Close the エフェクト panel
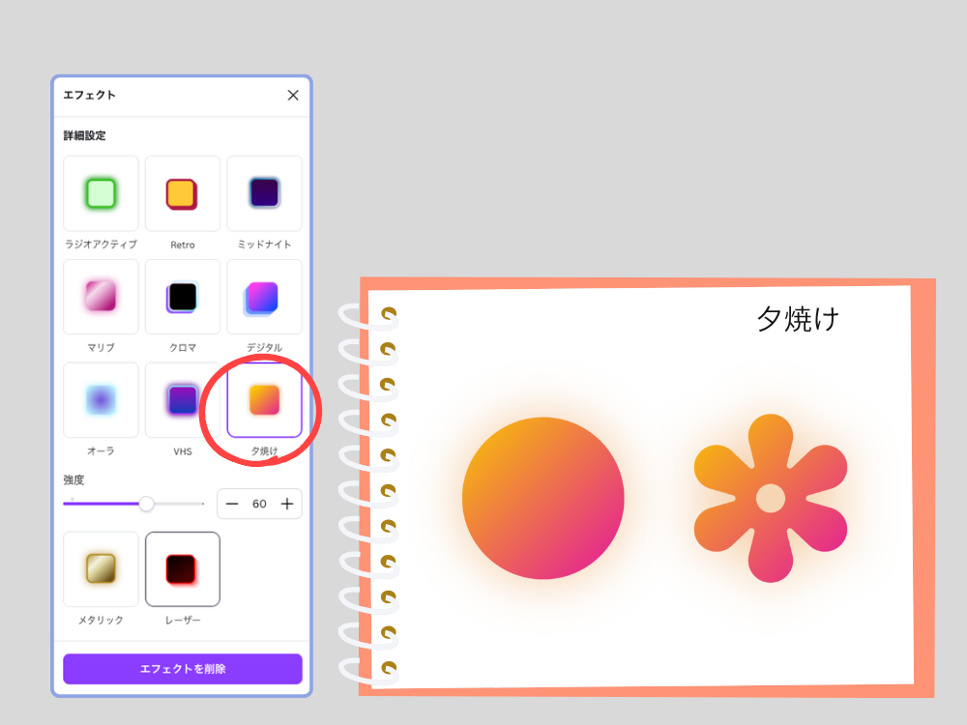 point(293,95)
